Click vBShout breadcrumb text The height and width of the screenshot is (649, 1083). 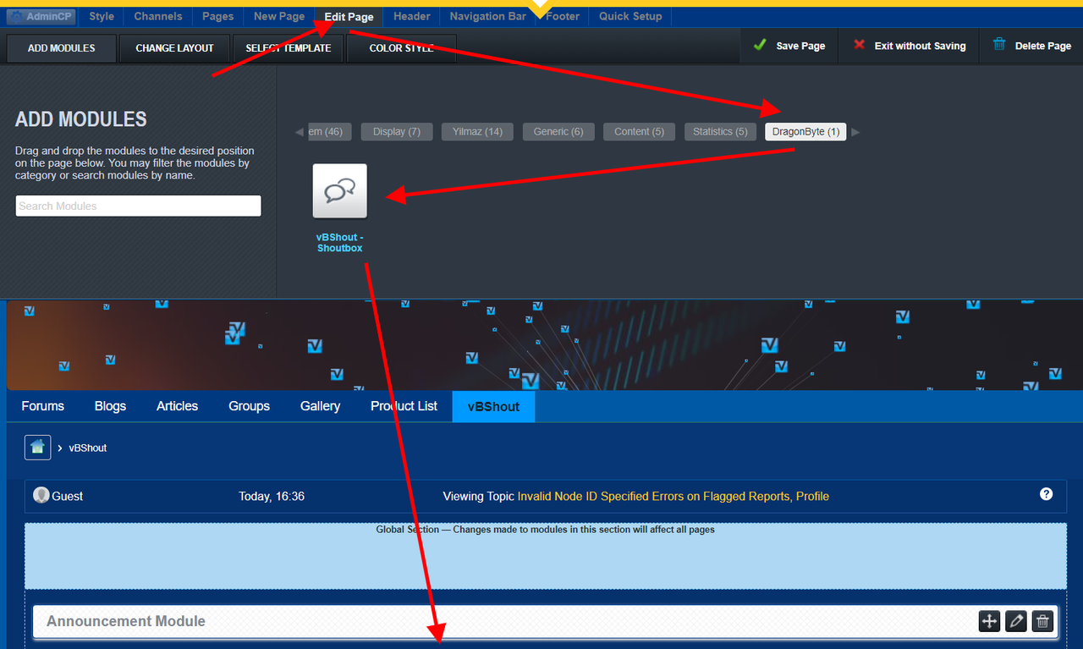pyautogui.click(x=88, y=448)
